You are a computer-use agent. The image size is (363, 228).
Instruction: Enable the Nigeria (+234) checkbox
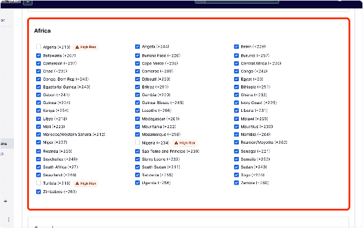(x=137, y=143)
